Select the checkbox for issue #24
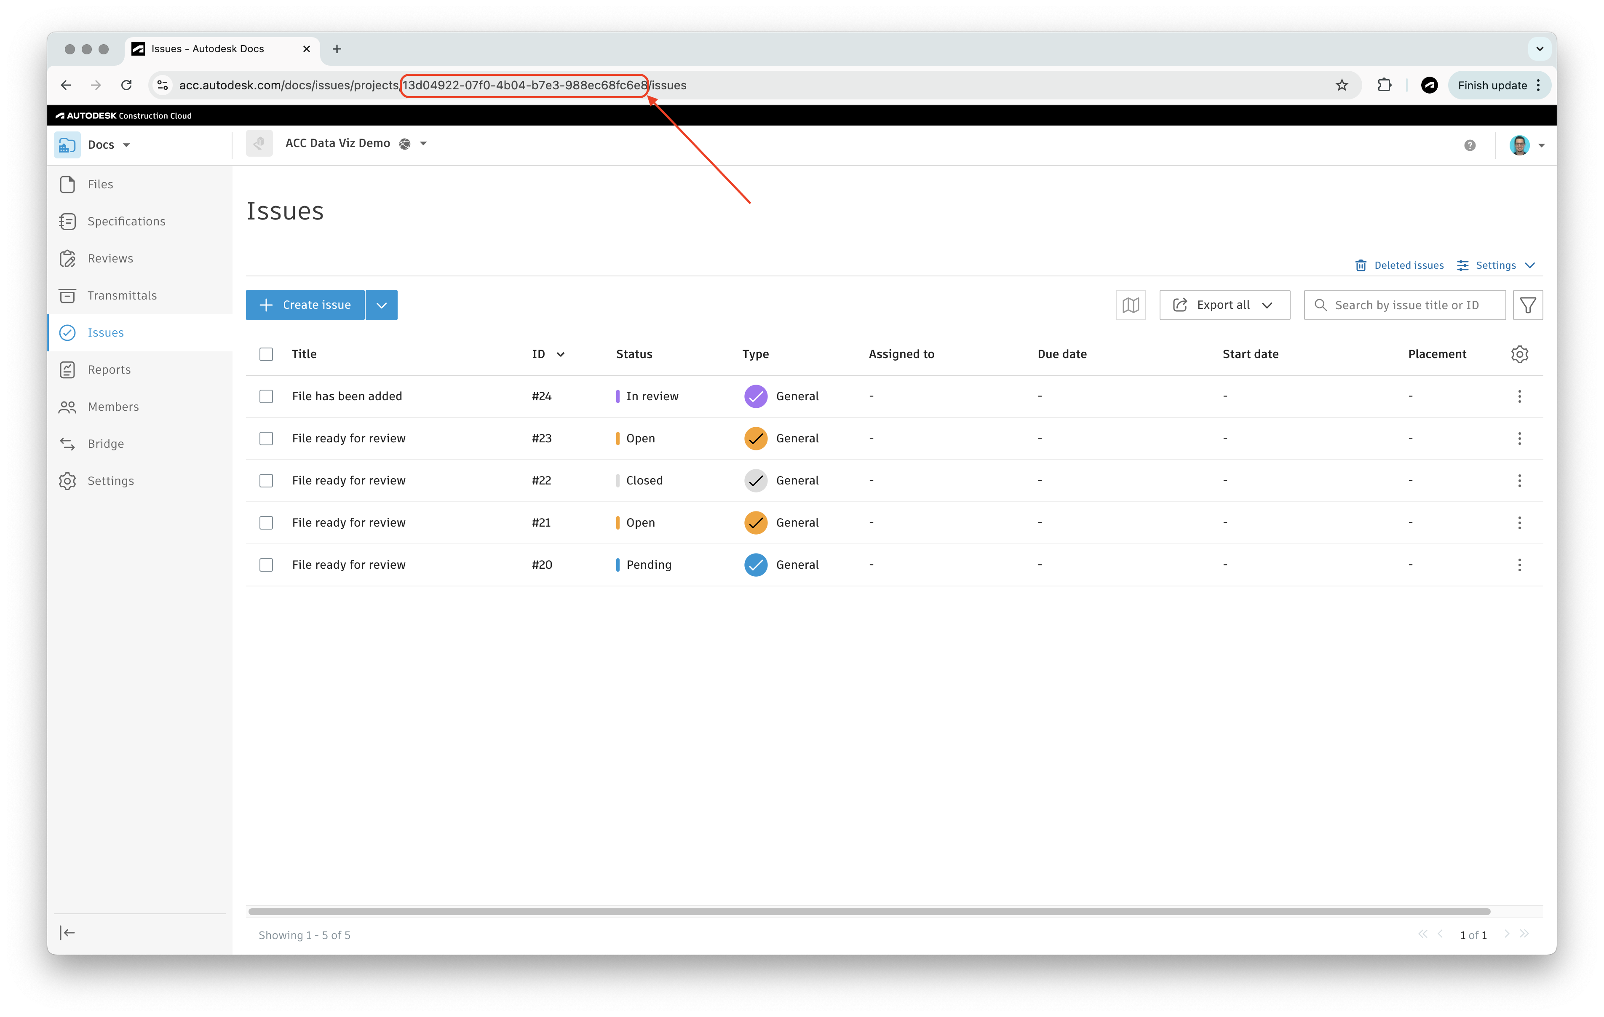This screenshot has height=1017, width=1604. pos(266,396)
